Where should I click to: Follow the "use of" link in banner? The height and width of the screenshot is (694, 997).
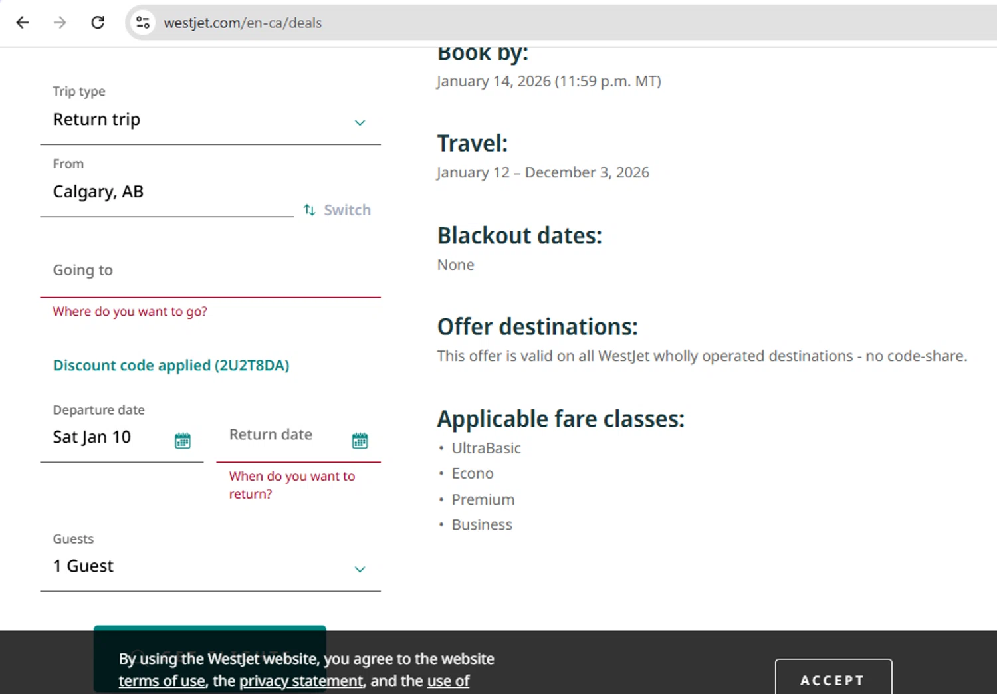click(x=448, y=681)
